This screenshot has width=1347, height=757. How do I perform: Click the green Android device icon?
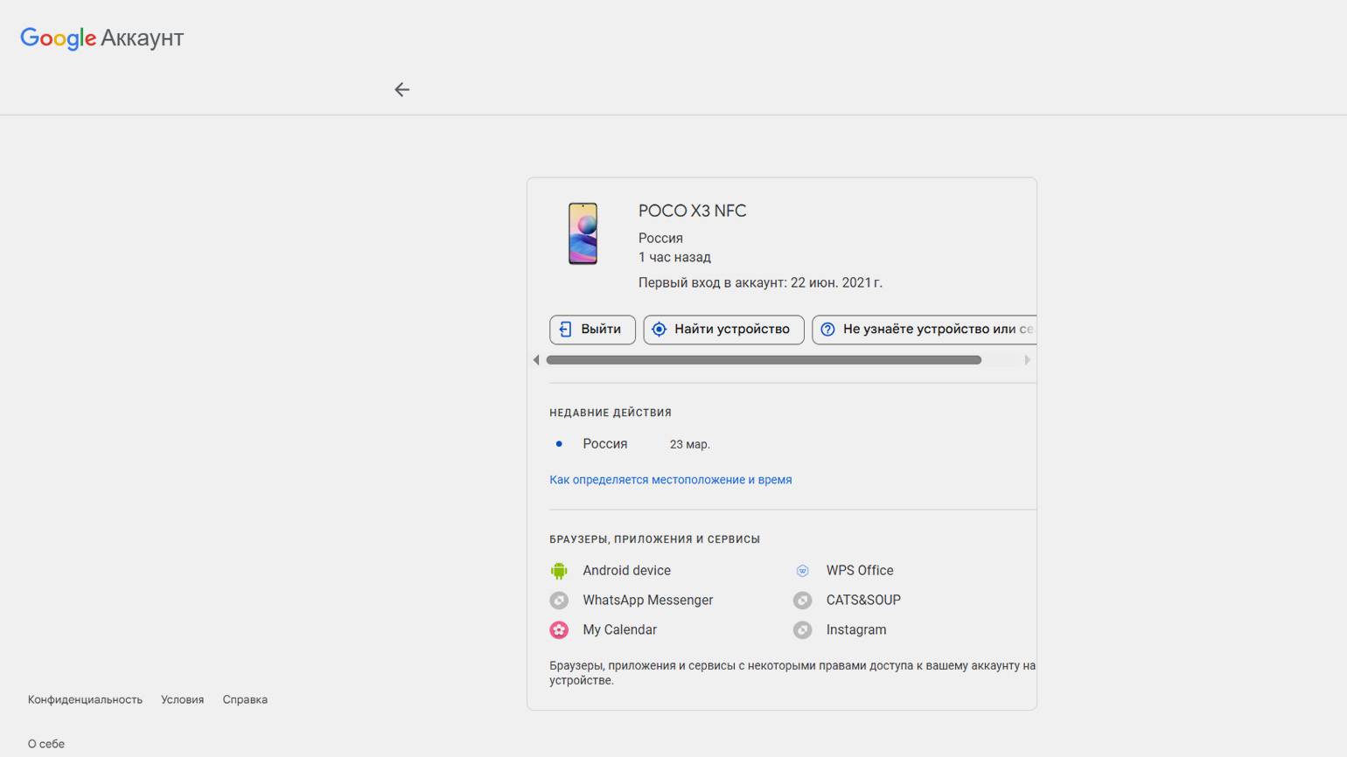[x=559, y=571]
